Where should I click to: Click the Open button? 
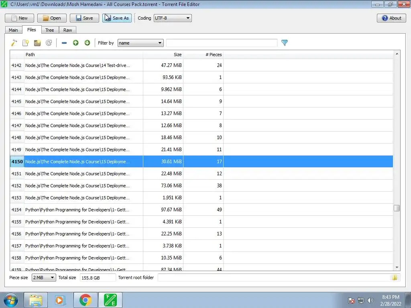pyautogui.click(x=52, y=18)
